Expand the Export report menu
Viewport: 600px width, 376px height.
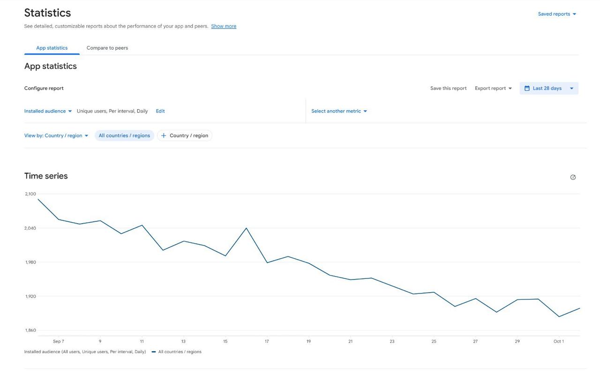[x=493, y=88]
